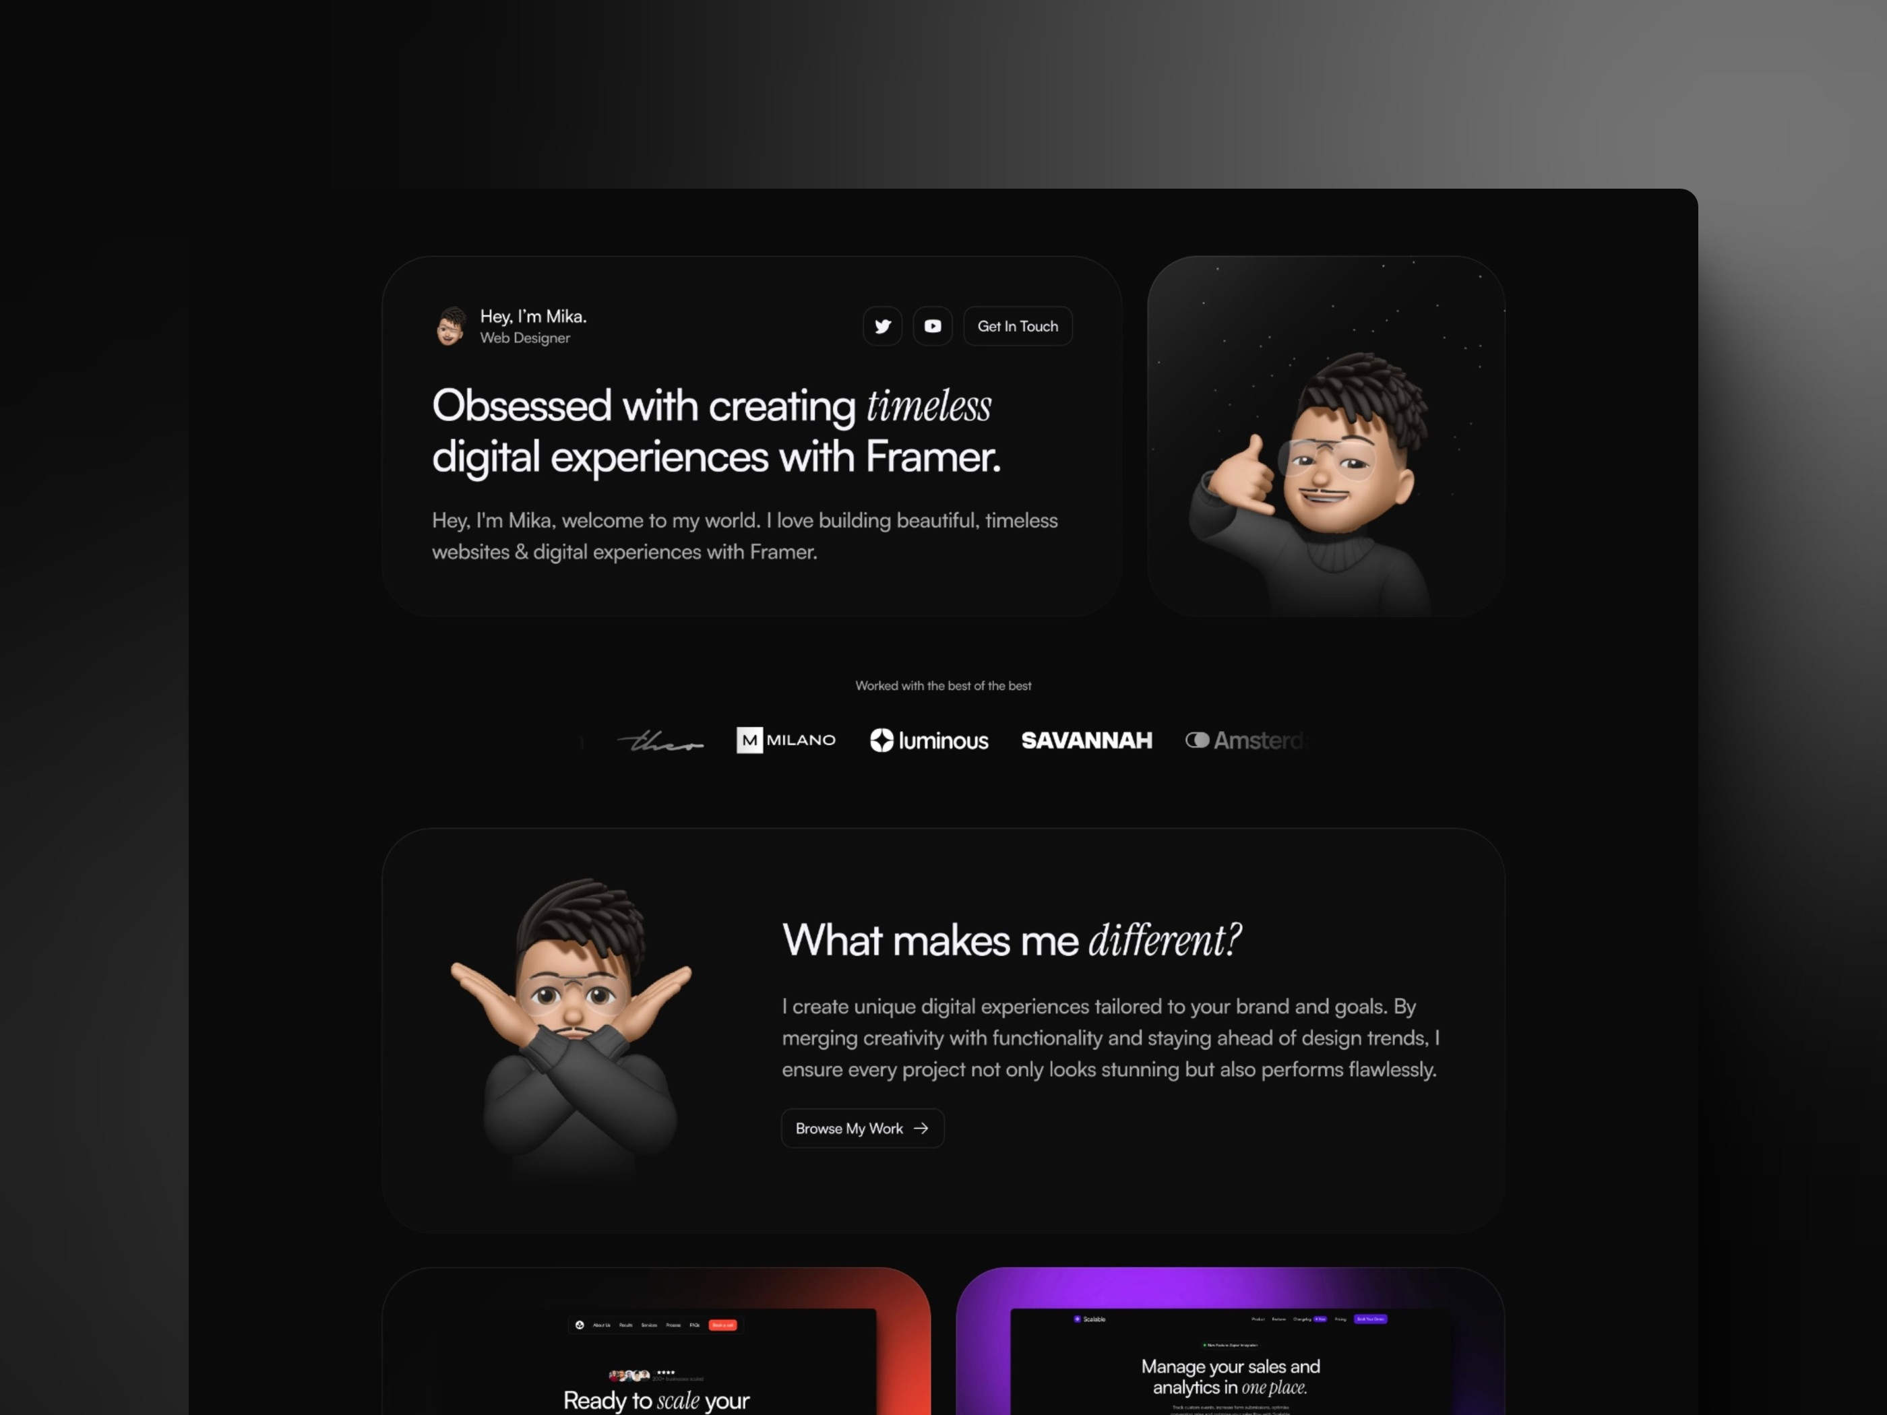Click the Get In Touch button
Screen dimensions: 1887x1415
(1018, 324)
